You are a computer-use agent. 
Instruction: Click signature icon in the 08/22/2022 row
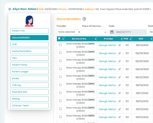coord(120,77)
